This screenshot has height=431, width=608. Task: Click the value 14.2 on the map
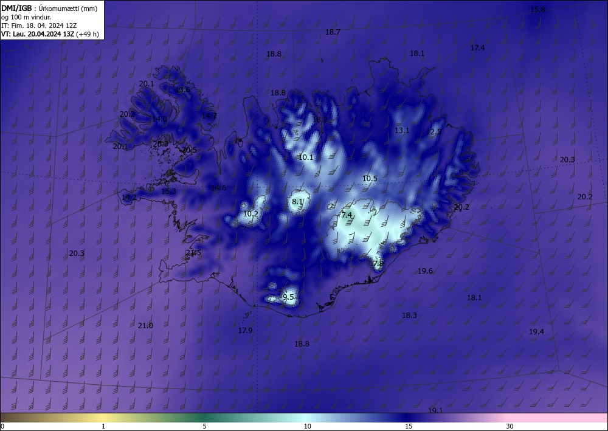129,198
